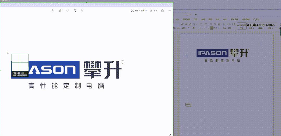Decrease paragraph indent in WPS

211,24
